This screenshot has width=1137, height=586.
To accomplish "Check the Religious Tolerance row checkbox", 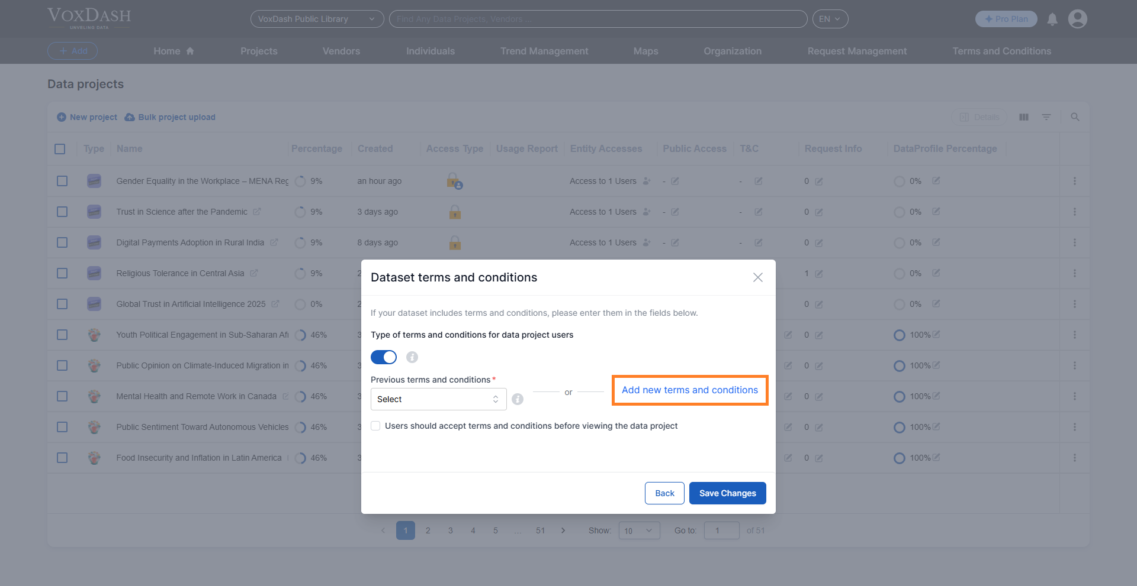I will point(62,273).
